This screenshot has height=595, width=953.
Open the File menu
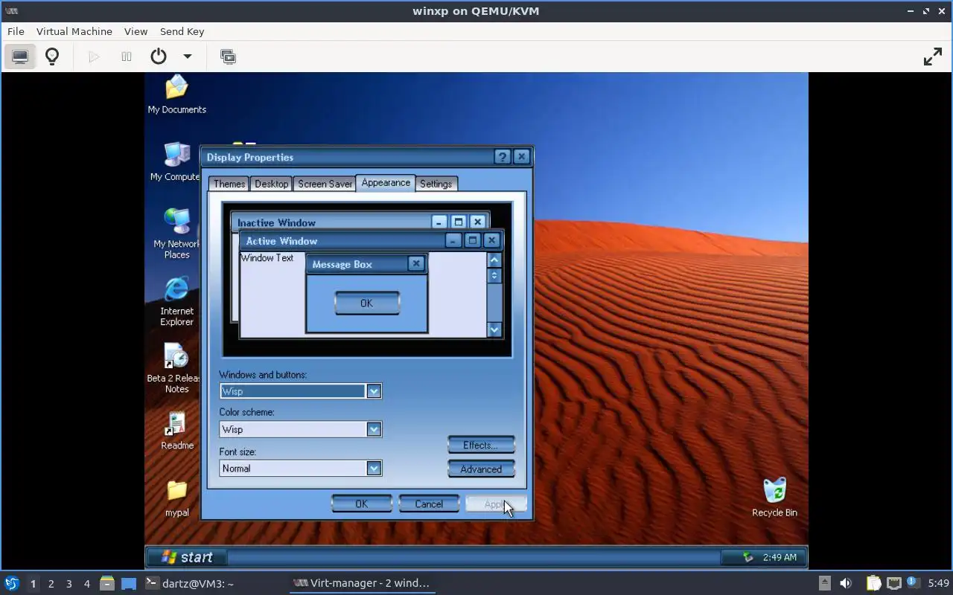point(16,31)
